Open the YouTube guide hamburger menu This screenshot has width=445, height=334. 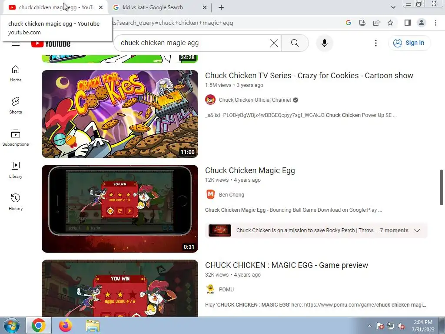coord(16,43)
